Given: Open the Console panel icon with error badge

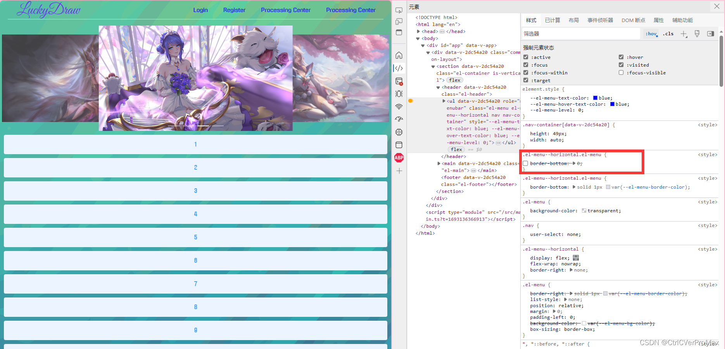Looking at the screenshot, I should [399, 81].
